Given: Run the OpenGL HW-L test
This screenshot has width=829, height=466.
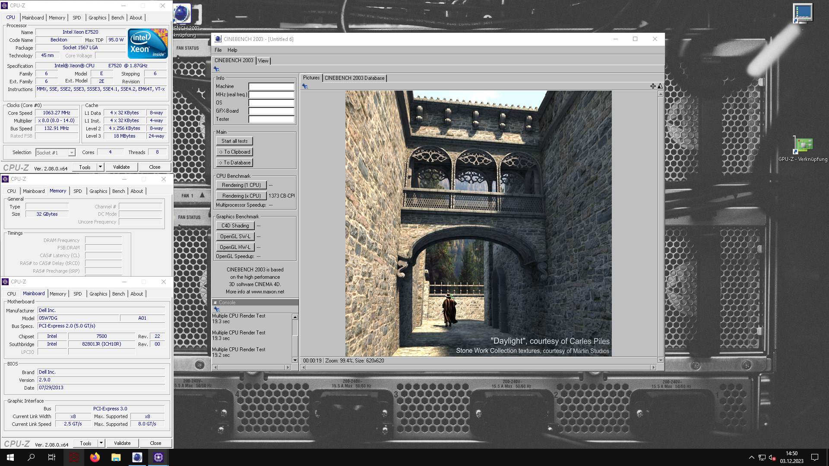Looking at the screenshot, I should click(235, 247).
